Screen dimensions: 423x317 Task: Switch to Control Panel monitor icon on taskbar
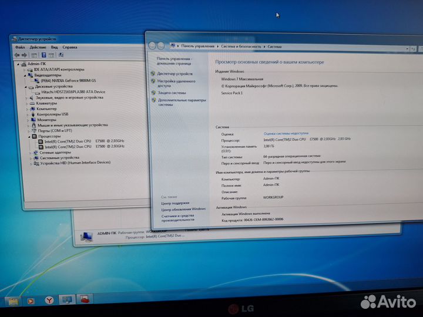pyautogui.click(x=67, y=299)
